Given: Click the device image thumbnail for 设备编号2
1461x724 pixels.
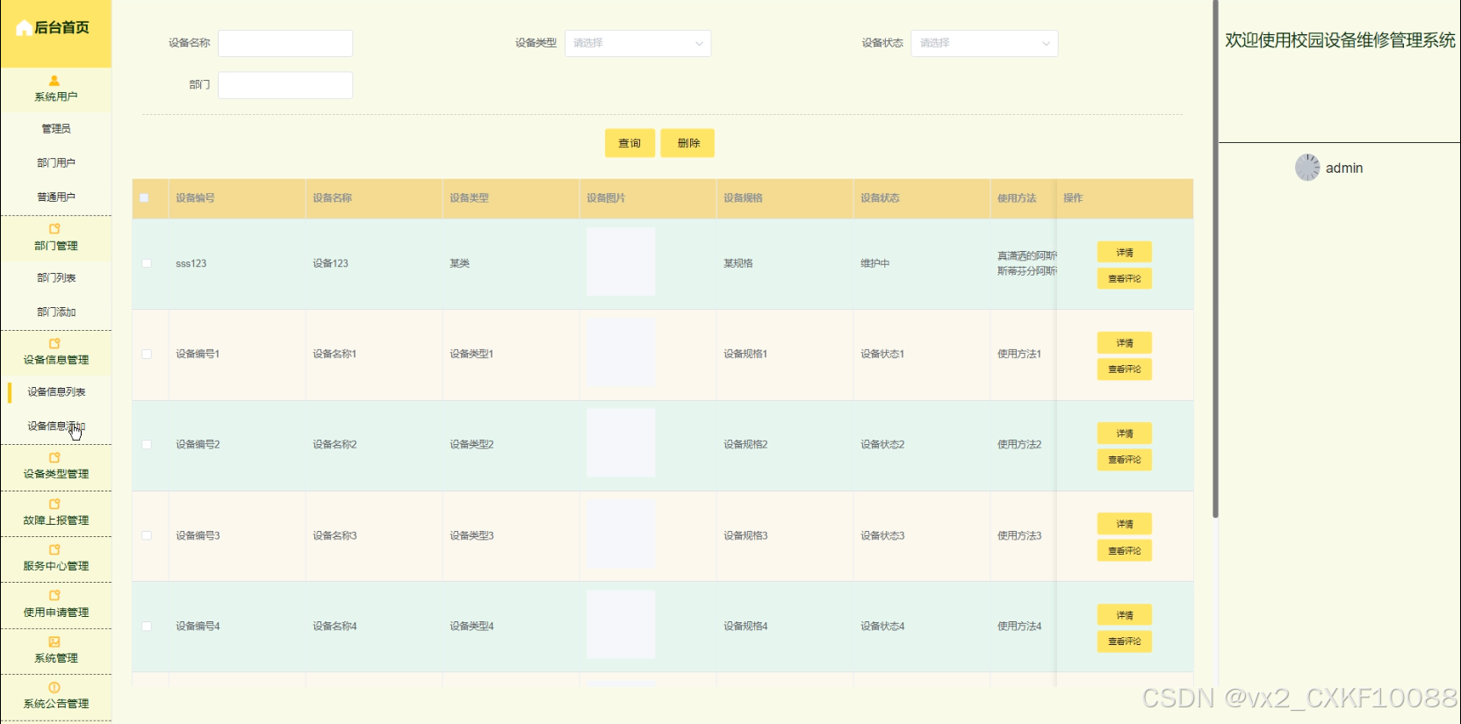Looking at the screenshot, I should coord(621,443).
